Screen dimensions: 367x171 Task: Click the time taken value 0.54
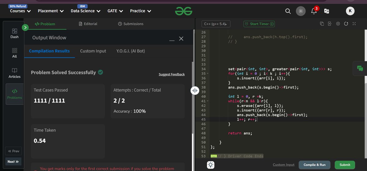click(x=40, y=141)
